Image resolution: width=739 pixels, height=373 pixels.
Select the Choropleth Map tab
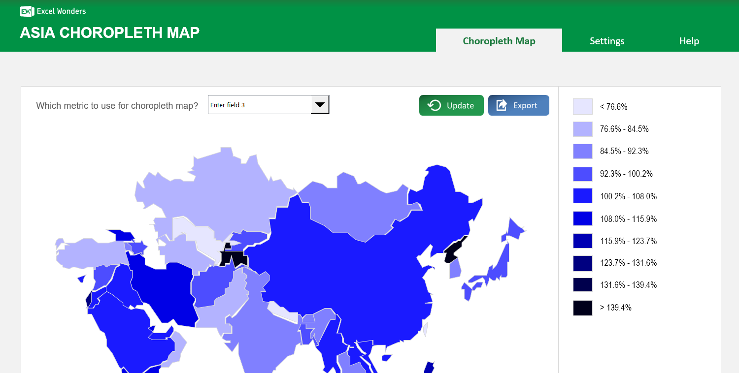499,41
